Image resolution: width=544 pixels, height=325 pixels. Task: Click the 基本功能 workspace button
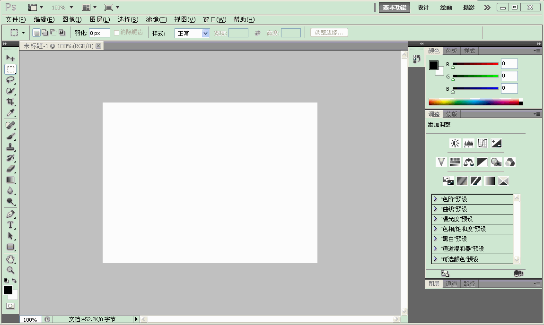(x=395, y=7)
